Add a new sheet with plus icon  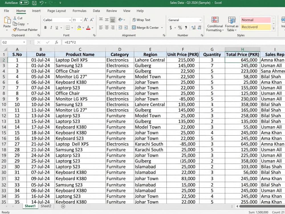click(63, 206)
